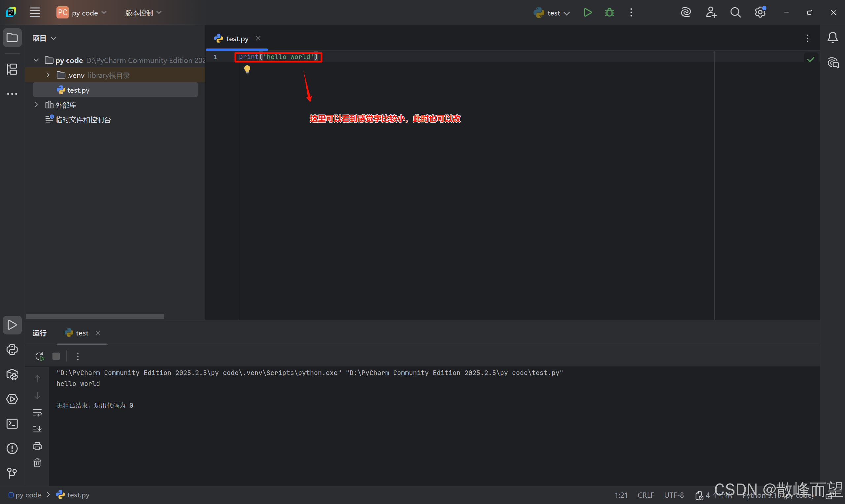Image resolution: width=845 pixels, height=504 pixels.
Task: Open the Problems tool window icon
Action: (12, 448)
